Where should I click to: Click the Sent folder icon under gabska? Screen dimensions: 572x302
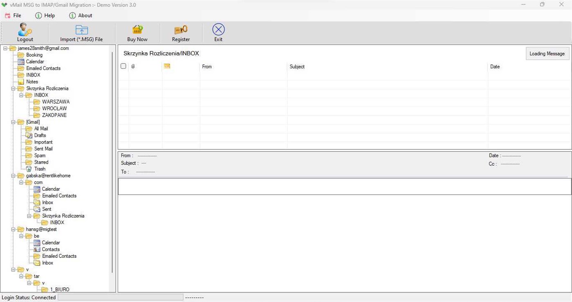[37, 209]
